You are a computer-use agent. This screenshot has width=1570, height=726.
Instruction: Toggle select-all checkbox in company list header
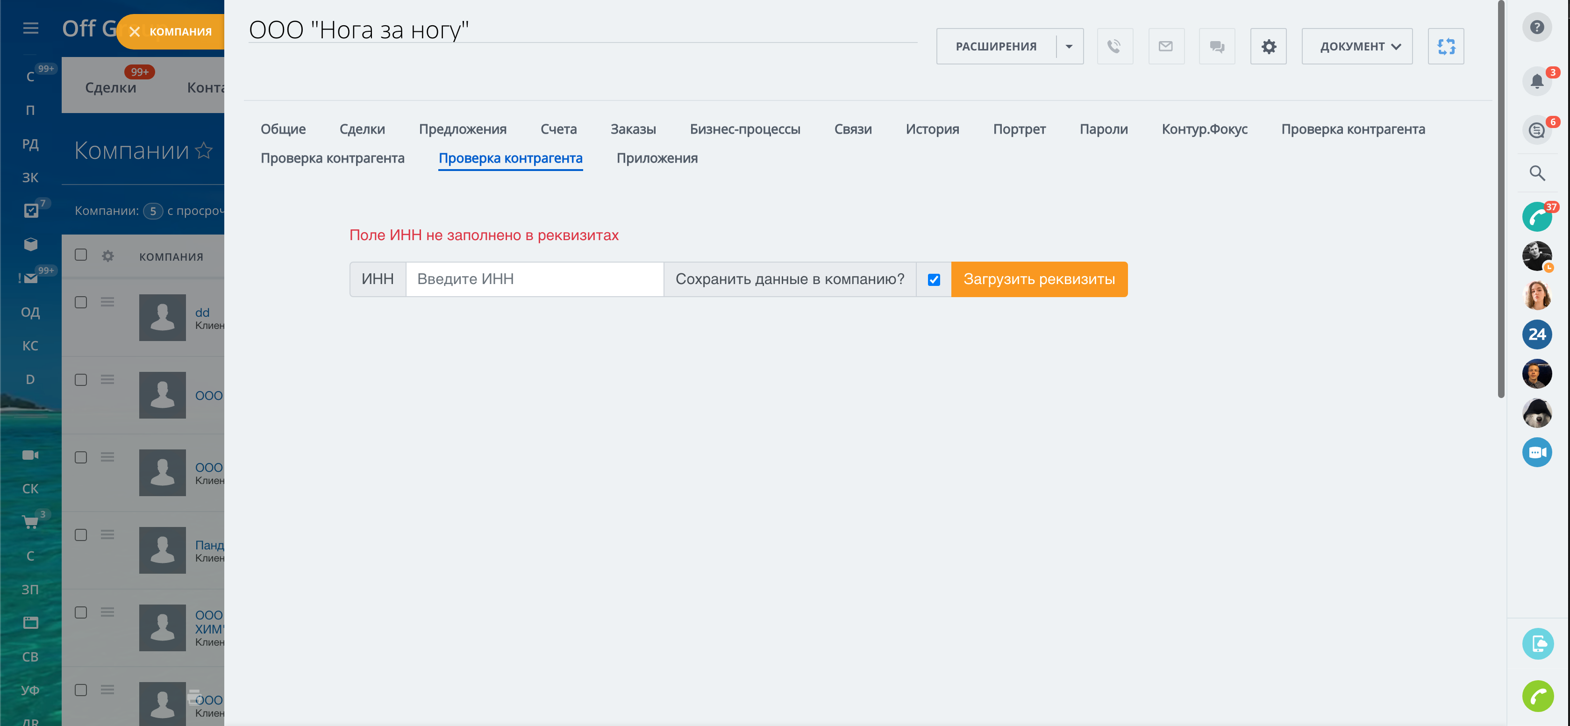coord(81,255)
